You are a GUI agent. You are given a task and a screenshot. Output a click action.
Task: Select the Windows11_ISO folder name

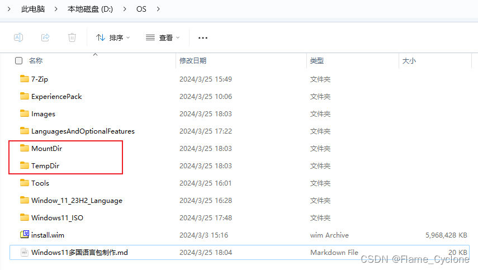coord(58,218)
